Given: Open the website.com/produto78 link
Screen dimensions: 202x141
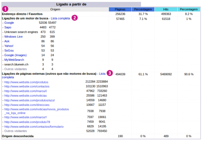Looking at the screenshot, I should (x=27, y=122).
